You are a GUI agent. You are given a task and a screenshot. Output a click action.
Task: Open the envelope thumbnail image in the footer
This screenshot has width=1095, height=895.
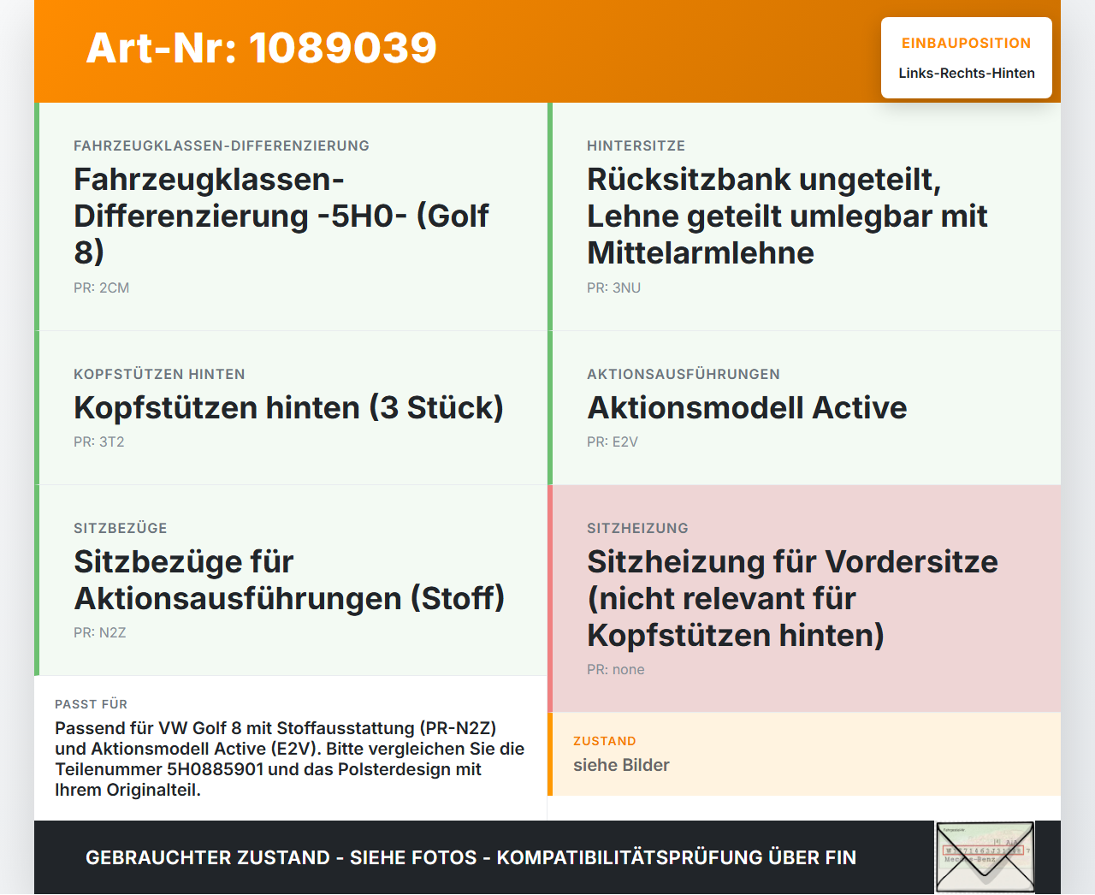(985, 857)
